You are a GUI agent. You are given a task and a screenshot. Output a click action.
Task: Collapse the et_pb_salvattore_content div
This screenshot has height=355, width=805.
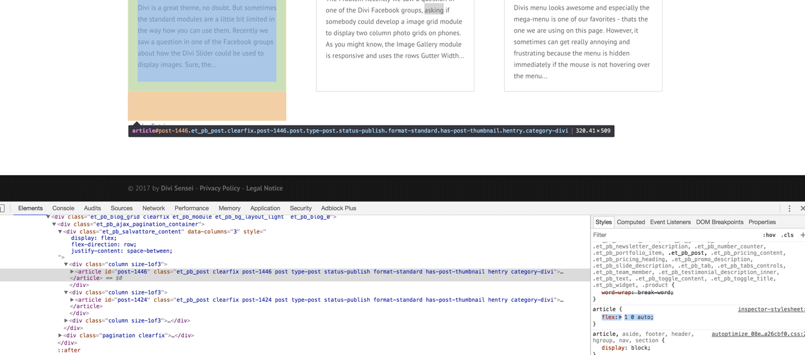point(60,232)
